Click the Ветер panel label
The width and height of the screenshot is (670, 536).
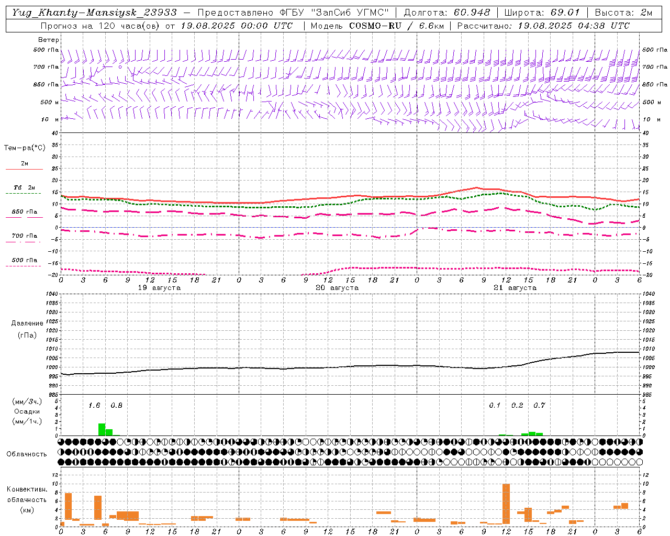click(x=49, y=40)
